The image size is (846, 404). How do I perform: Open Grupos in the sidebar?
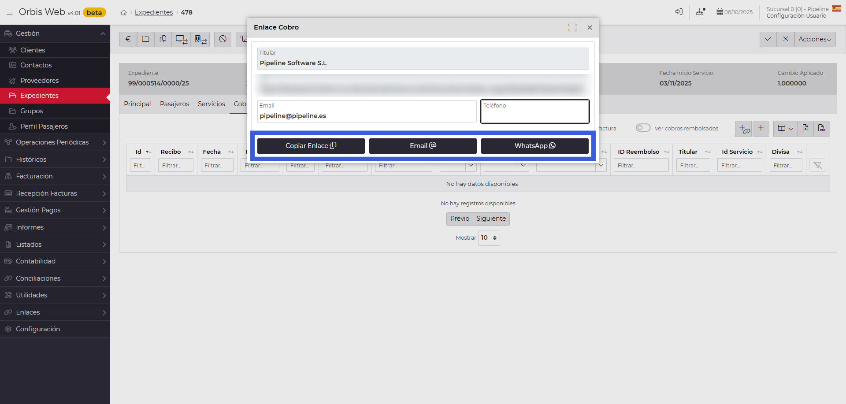[55, 111]
